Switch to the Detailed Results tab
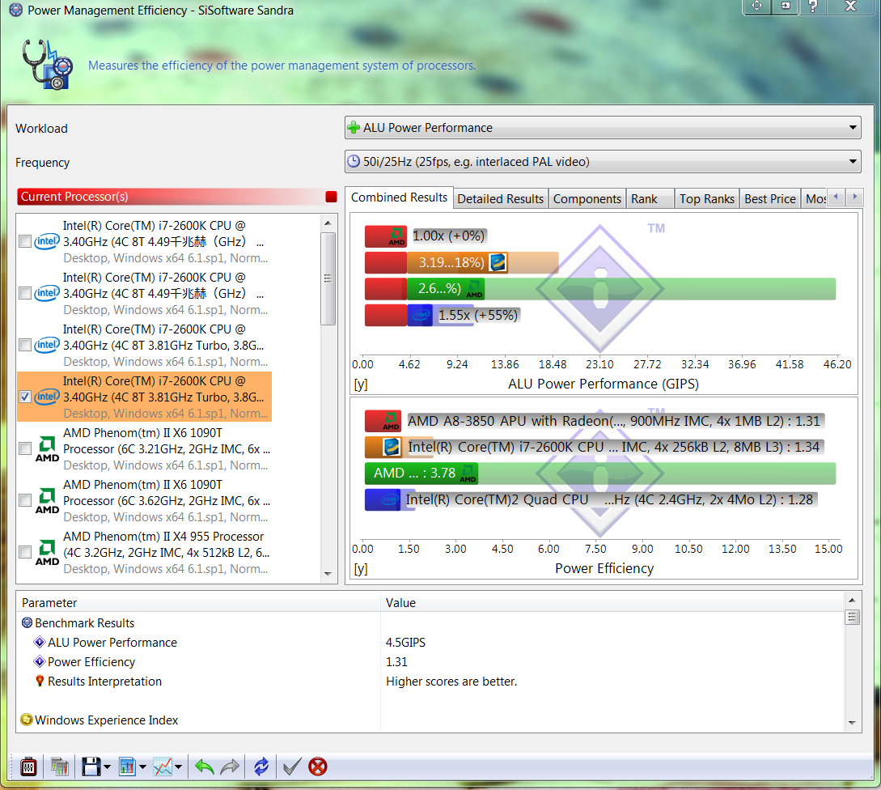The width and height of the screenshot is (881, 790). (500, 199)
